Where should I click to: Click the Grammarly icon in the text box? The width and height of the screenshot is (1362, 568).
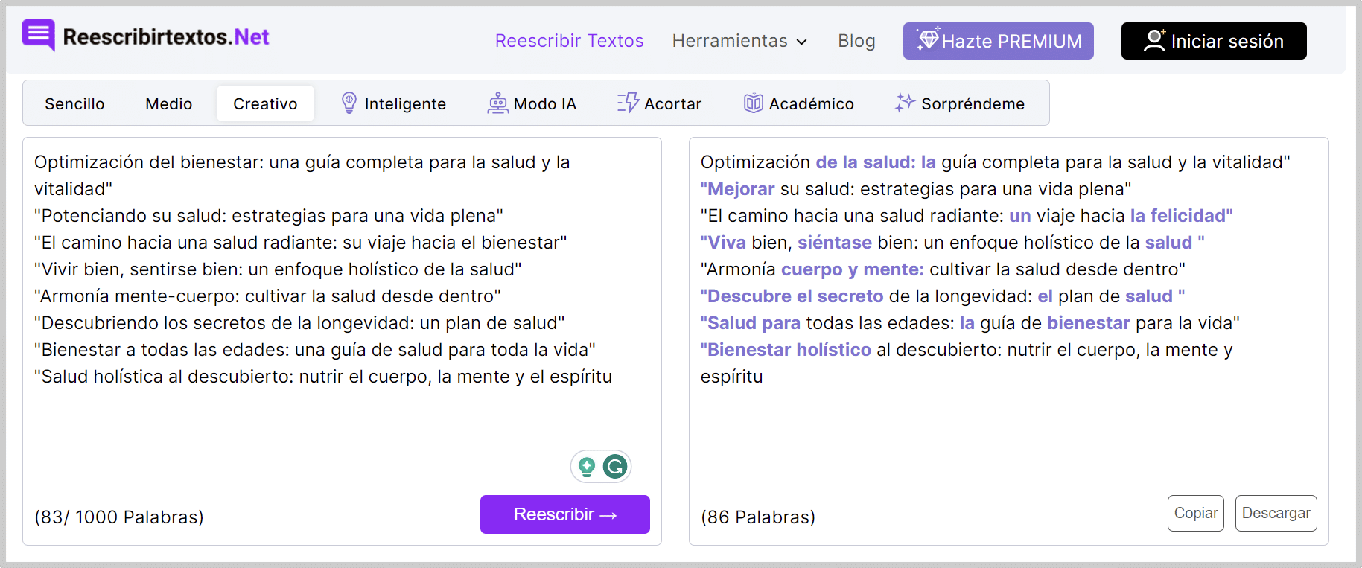pos(615,467)
